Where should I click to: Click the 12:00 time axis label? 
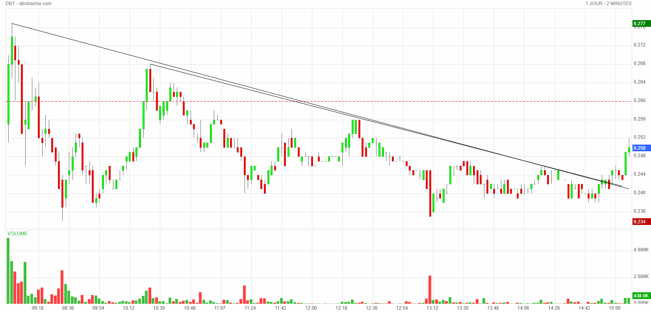(x=311, y=308)
